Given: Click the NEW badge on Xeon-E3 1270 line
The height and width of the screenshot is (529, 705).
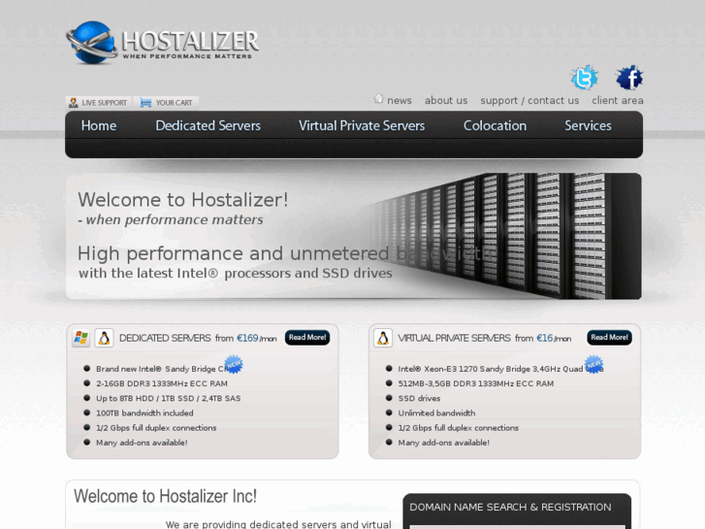Looking at the screenshot, I should (x=593, y=364).
